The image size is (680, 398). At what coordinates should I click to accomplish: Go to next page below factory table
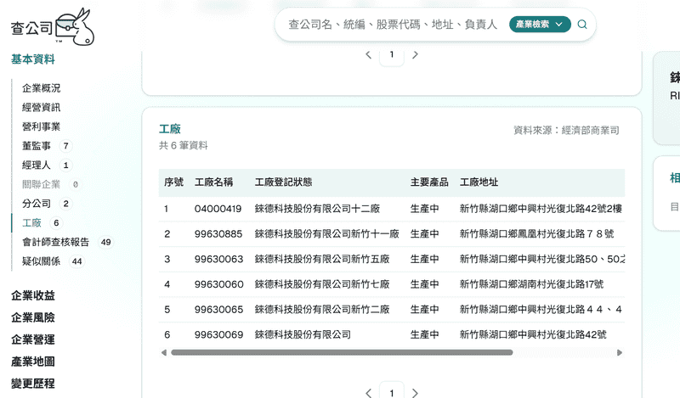pyautogui.click(x=415, y=393)
